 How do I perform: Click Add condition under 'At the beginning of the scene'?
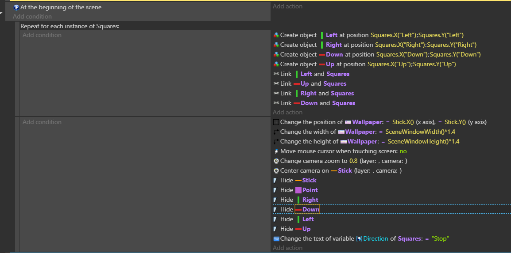click(x=32, y=17)
